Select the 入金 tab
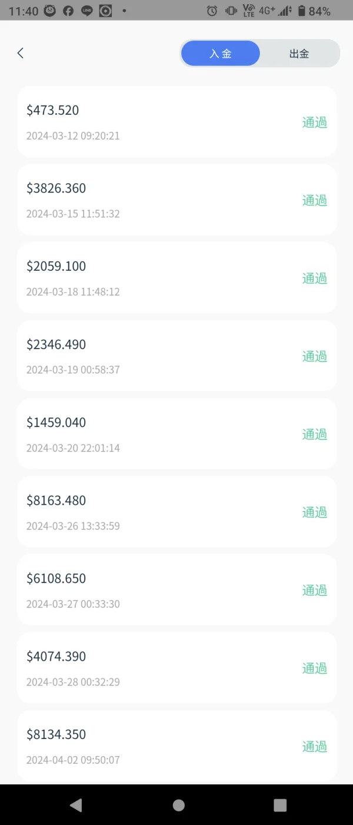353x825 pixels. pos(221,54)
